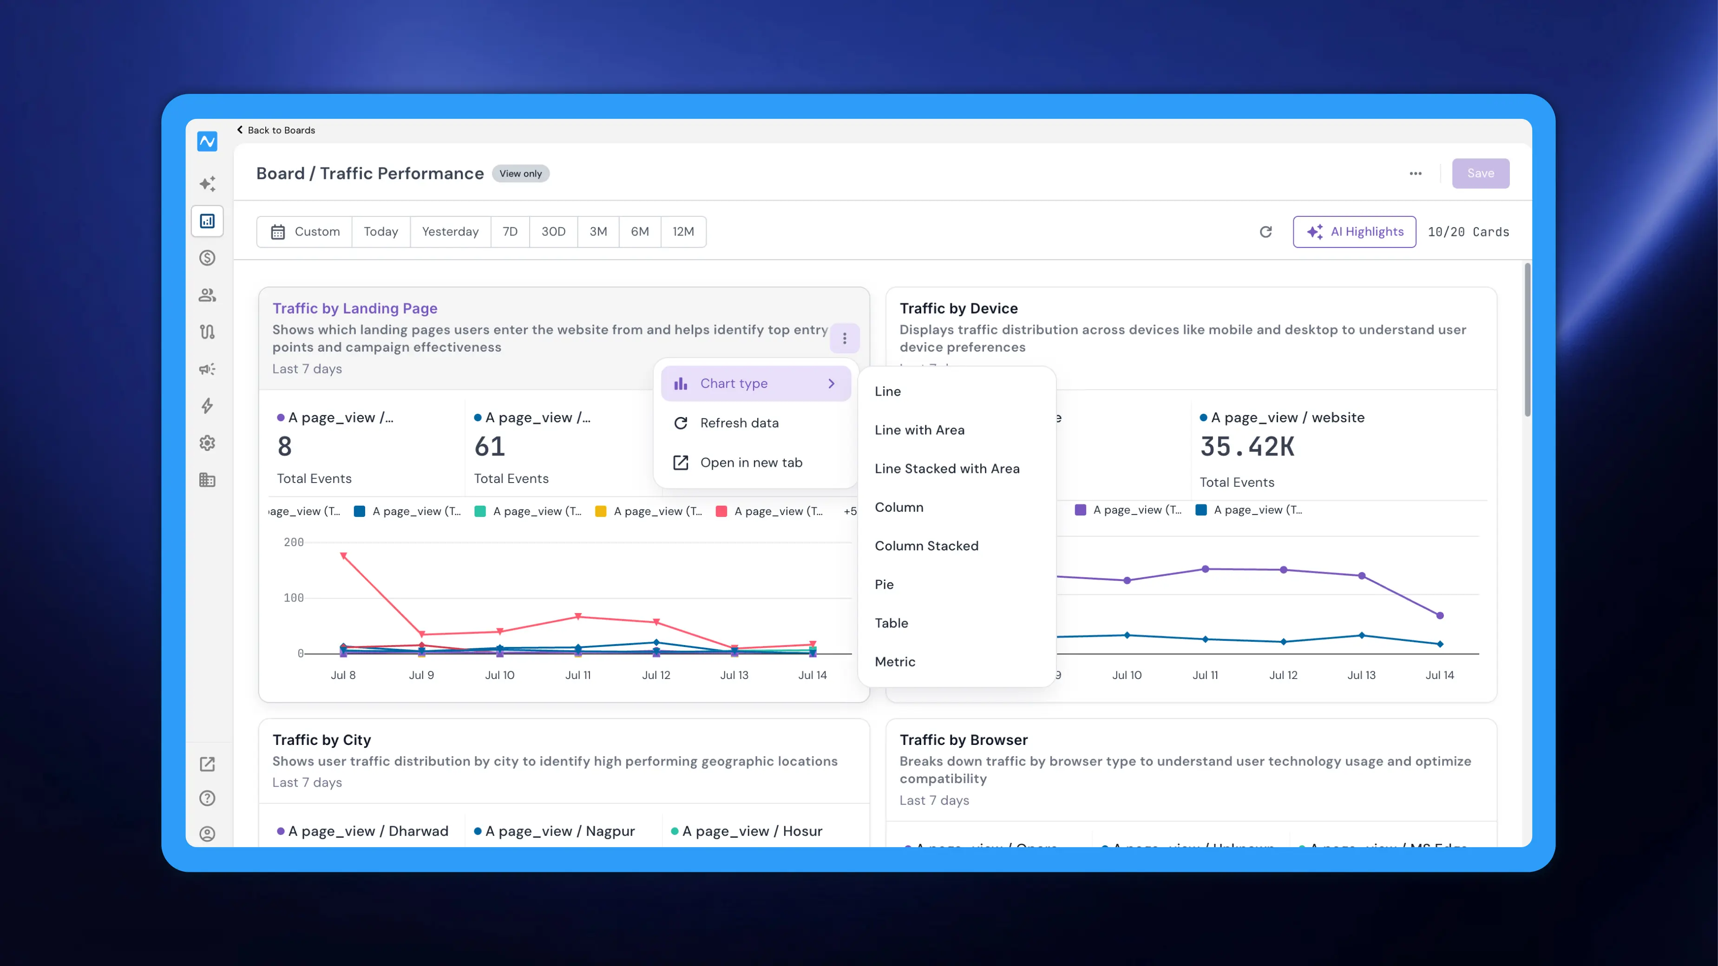Viewport: 1718px width, 966px height.
Task: Click the Refresh data circular arrow icon
Action: pyautogui.click(x=680, y=423)
